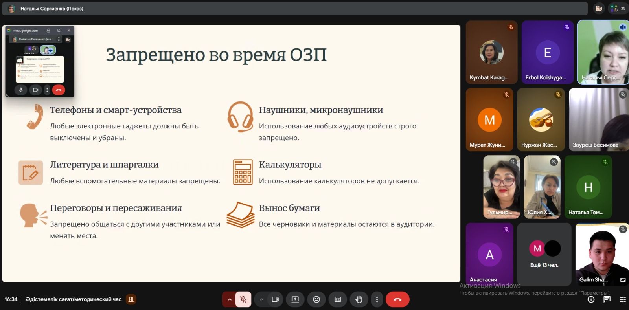The image size is (629, 310).
Task: Open the 'Ещё 13 чел.' participants tile
Action: (544, 254)
